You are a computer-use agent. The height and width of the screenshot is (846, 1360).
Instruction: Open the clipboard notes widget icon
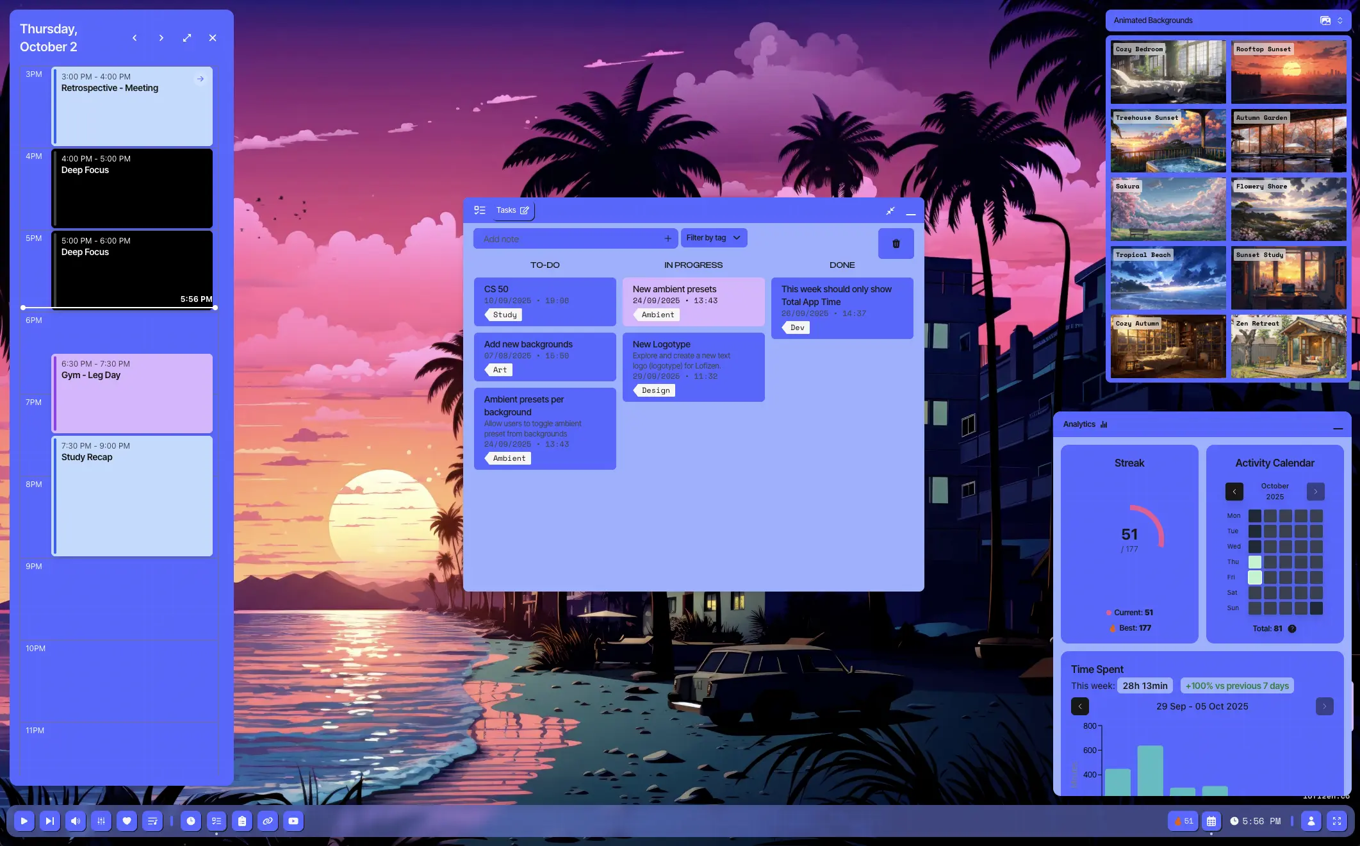click(242, 821)
